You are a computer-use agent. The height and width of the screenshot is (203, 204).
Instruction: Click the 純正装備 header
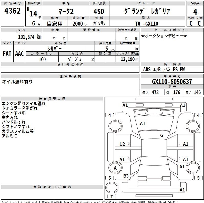click(x=172, y=64)
